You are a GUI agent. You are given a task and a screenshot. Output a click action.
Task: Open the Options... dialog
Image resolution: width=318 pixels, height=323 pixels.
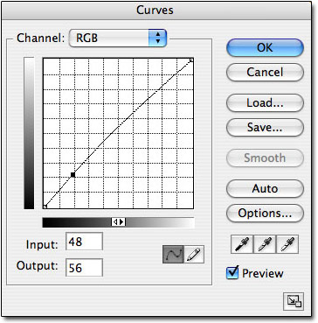point(265,213)
